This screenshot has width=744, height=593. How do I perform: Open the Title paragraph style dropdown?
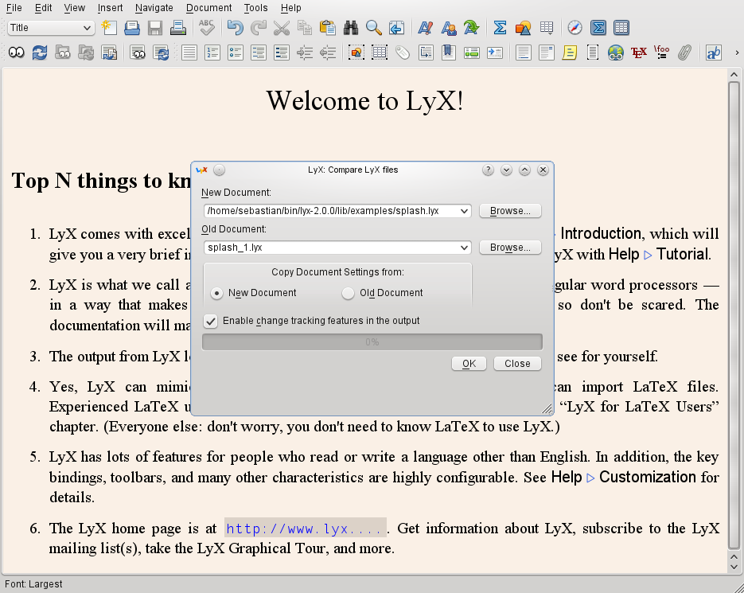click(51, 28)
